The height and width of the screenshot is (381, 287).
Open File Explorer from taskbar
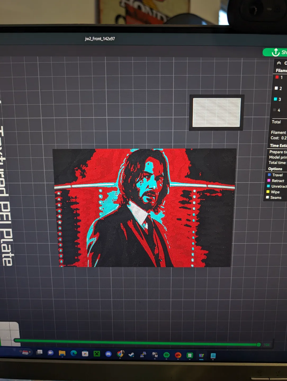62,353
